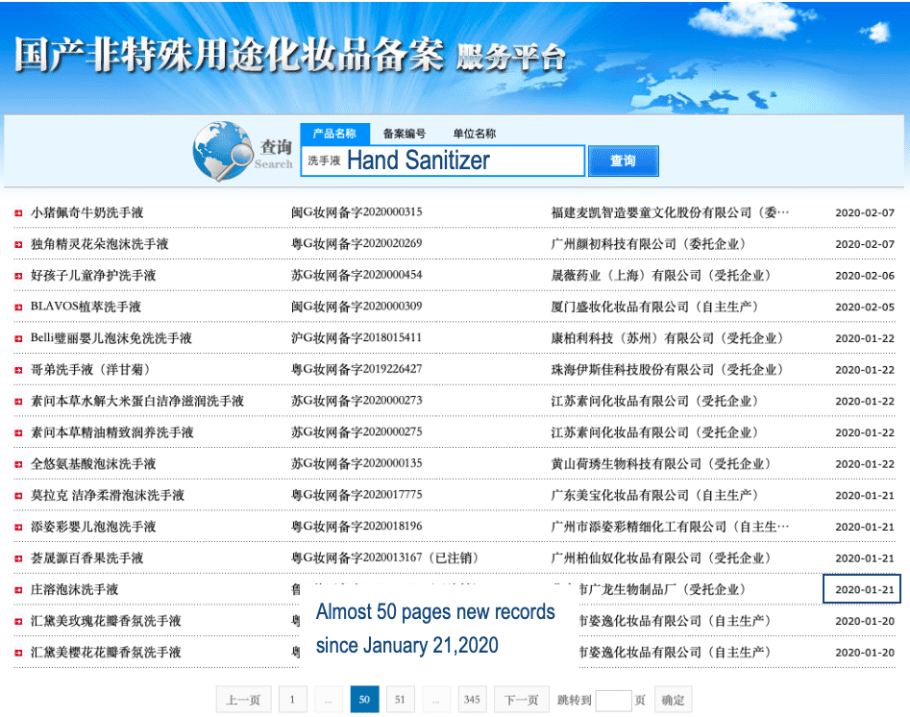Click filing number 闽G妆网备字2020000309
This screenshot has width=910, height=717.
[357, 306]
